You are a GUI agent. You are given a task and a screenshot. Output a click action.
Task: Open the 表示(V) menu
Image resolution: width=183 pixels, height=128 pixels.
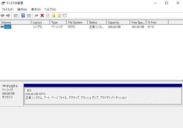(x=36, y=9)
